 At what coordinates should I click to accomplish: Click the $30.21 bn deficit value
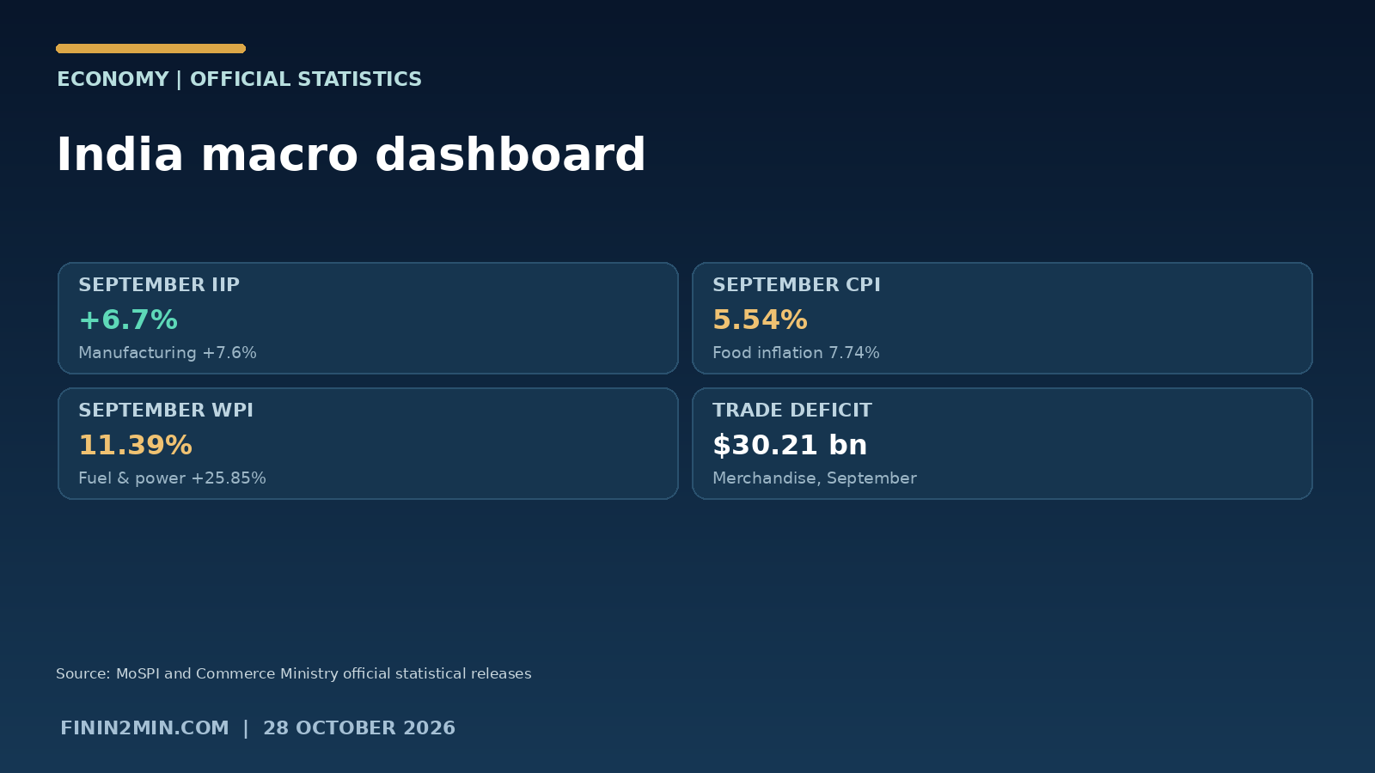790,445
